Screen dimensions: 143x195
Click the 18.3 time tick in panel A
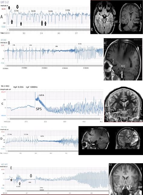[x=24, y=33]
